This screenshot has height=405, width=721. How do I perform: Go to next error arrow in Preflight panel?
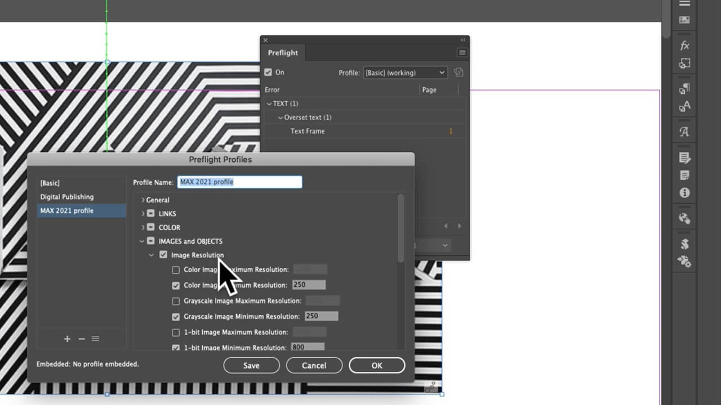pyautogui.click(x=459, y=226)
